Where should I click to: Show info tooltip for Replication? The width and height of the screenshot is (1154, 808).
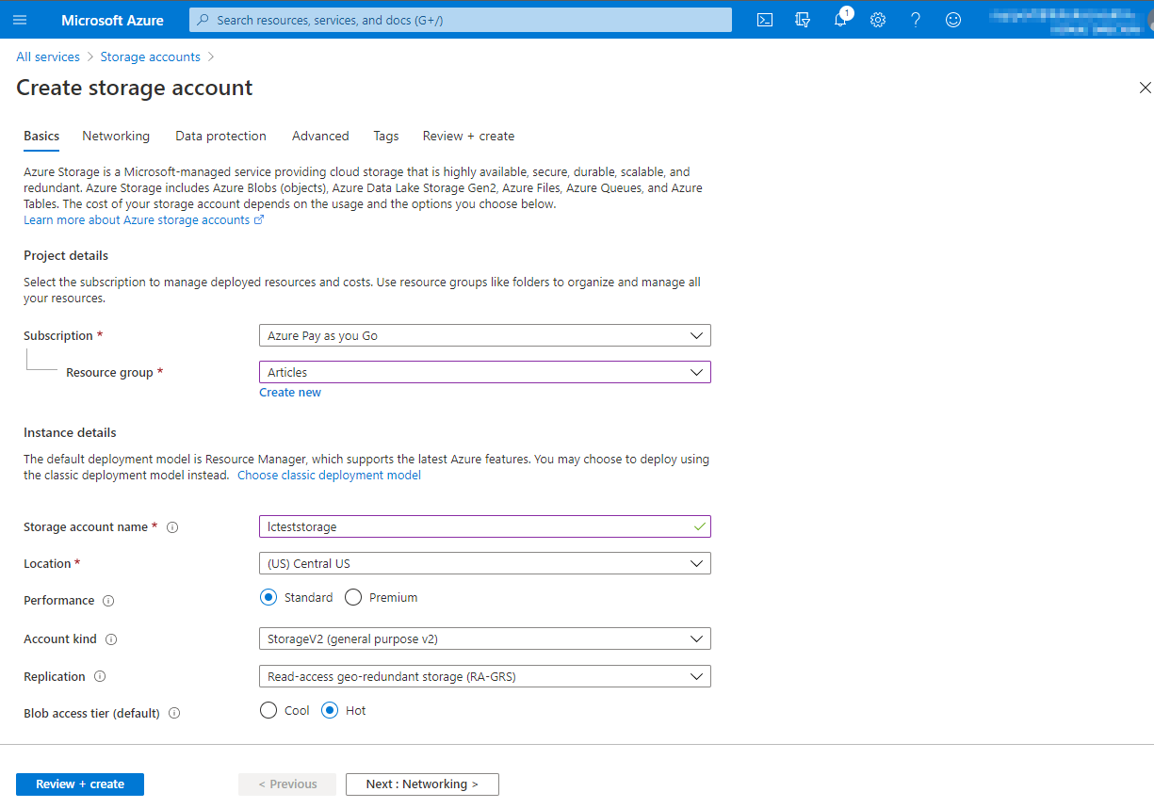coord(100,677)
